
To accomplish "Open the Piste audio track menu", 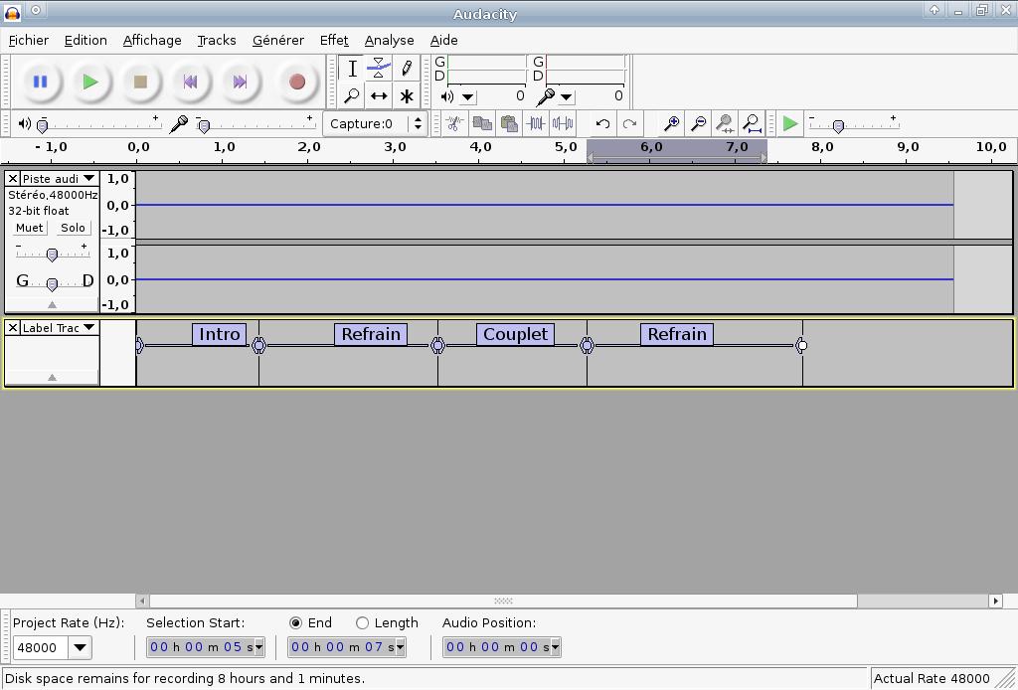I will pos(60,179).
